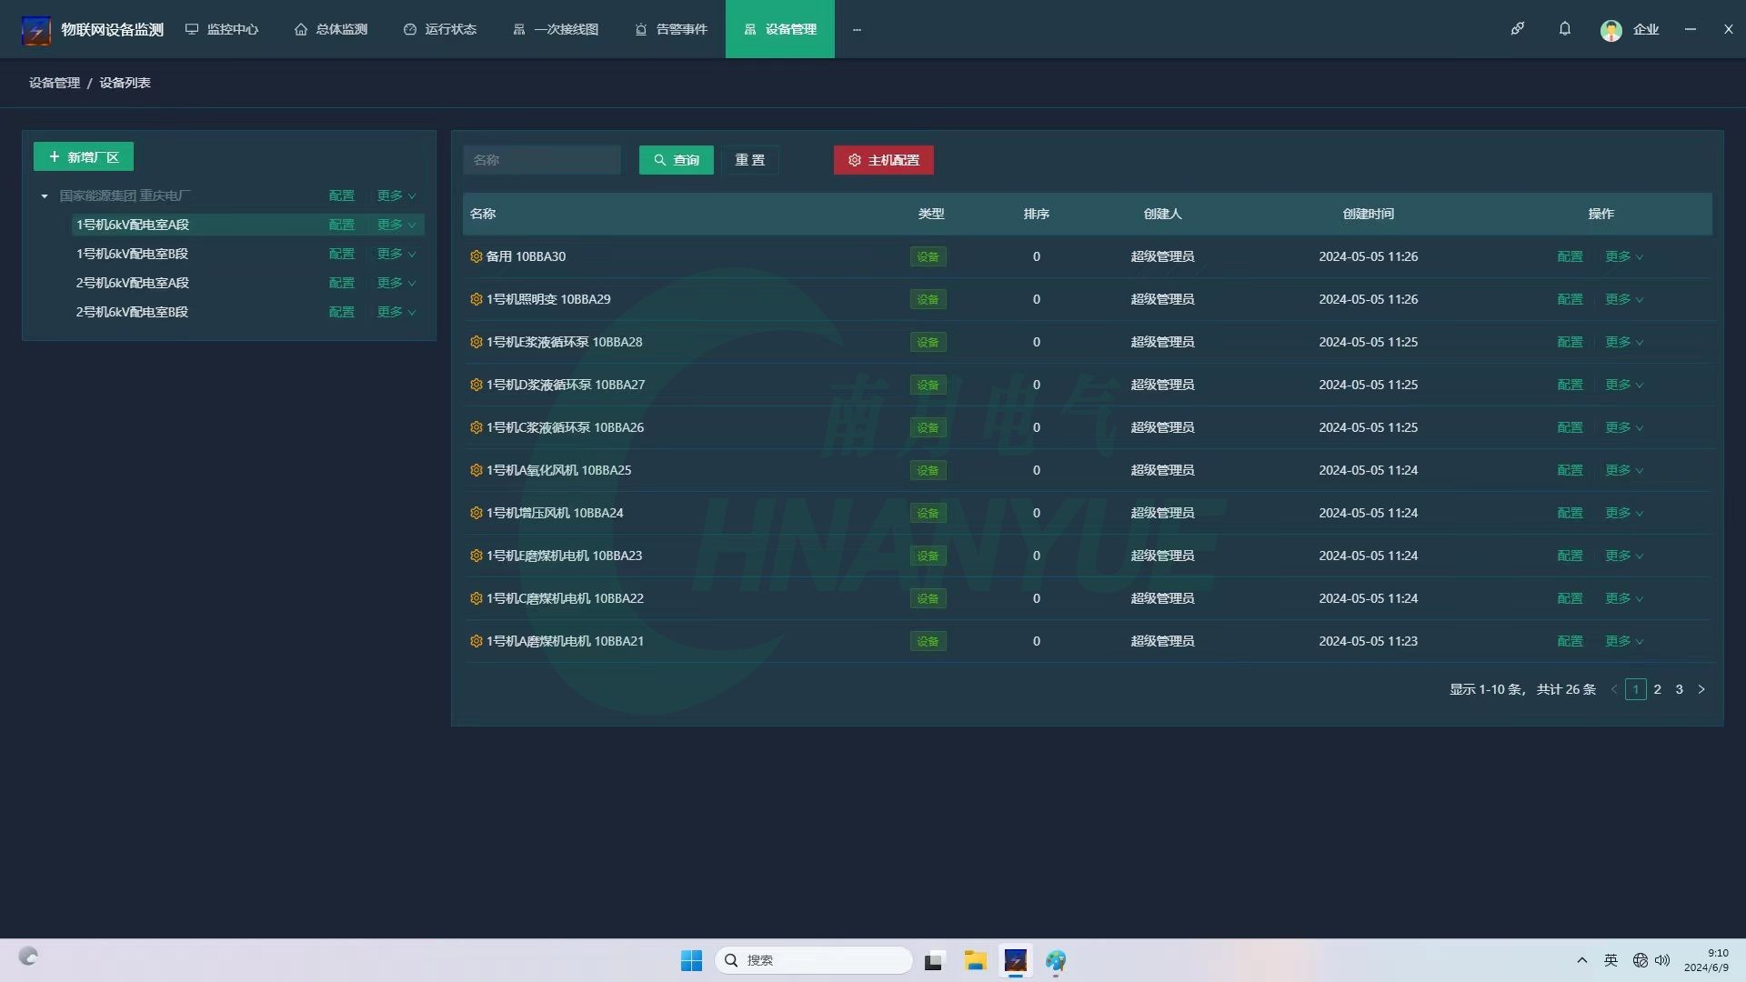Click the 企业 user name
The height and width of the screenshot is (982, 1746).
[1646, 29]
